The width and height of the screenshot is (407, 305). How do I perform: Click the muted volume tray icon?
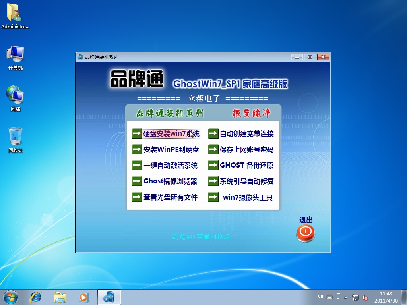365,297
